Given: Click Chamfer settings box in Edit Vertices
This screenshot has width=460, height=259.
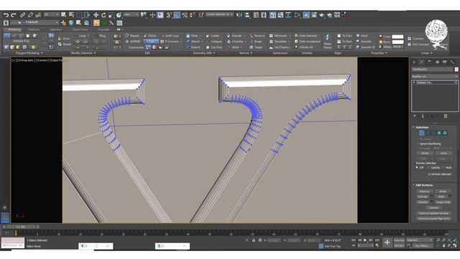Looking at the screenshot, I should pos(431,202).
